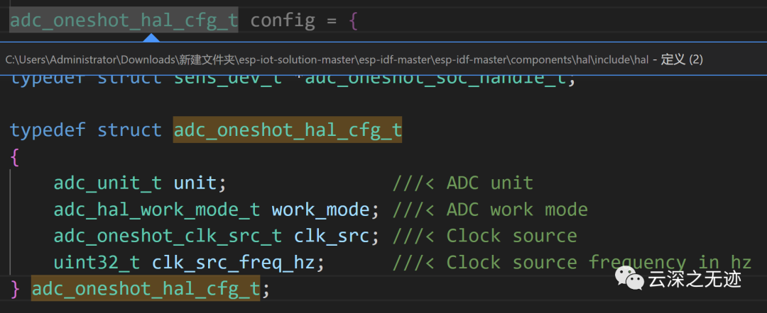Click the unit member field
The image size is (767, 313).
coord(195,183)
